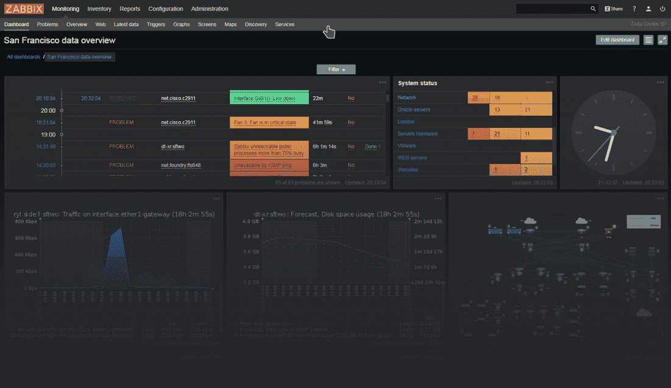The height and width of the screenshot is (388, 671).
Task: Open the Monitoring menu
Action: [x=65, y=9]
